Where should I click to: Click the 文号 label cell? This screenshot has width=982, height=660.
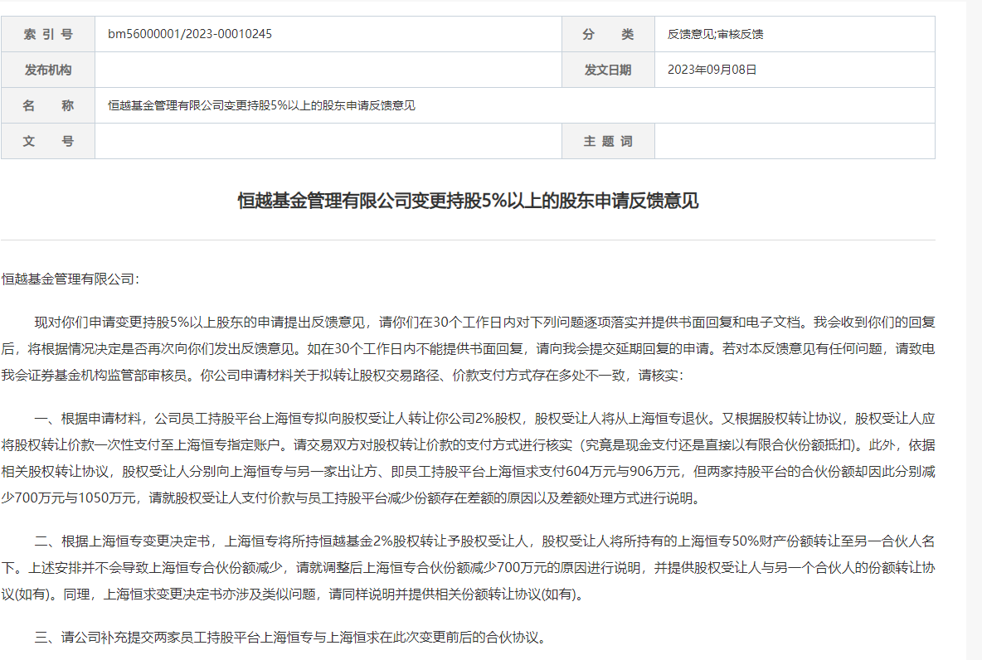48,141
